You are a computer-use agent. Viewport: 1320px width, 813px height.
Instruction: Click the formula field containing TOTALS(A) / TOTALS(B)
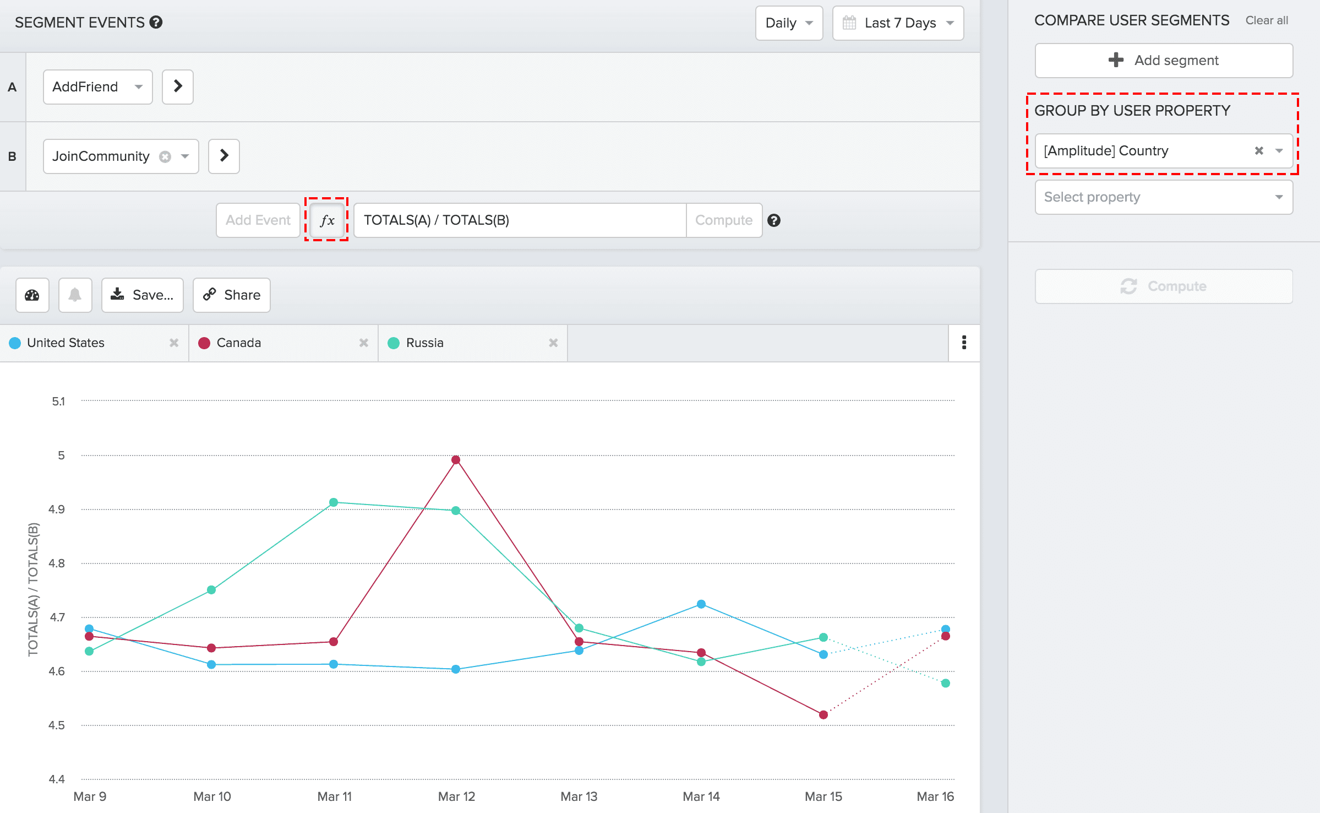[x=519, y=220]
